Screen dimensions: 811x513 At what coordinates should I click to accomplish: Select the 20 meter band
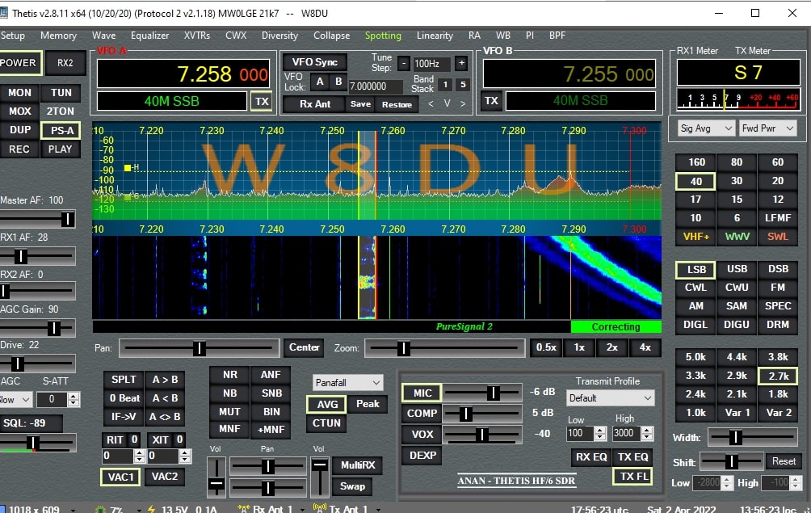(777, 181)
